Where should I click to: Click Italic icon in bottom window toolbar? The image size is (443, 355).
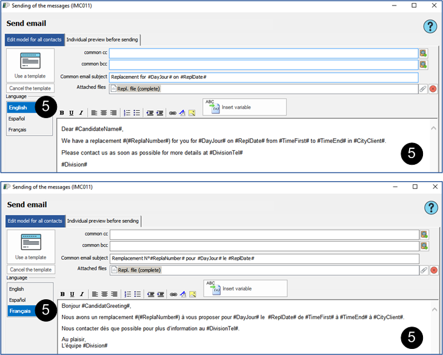pos(82,294)
